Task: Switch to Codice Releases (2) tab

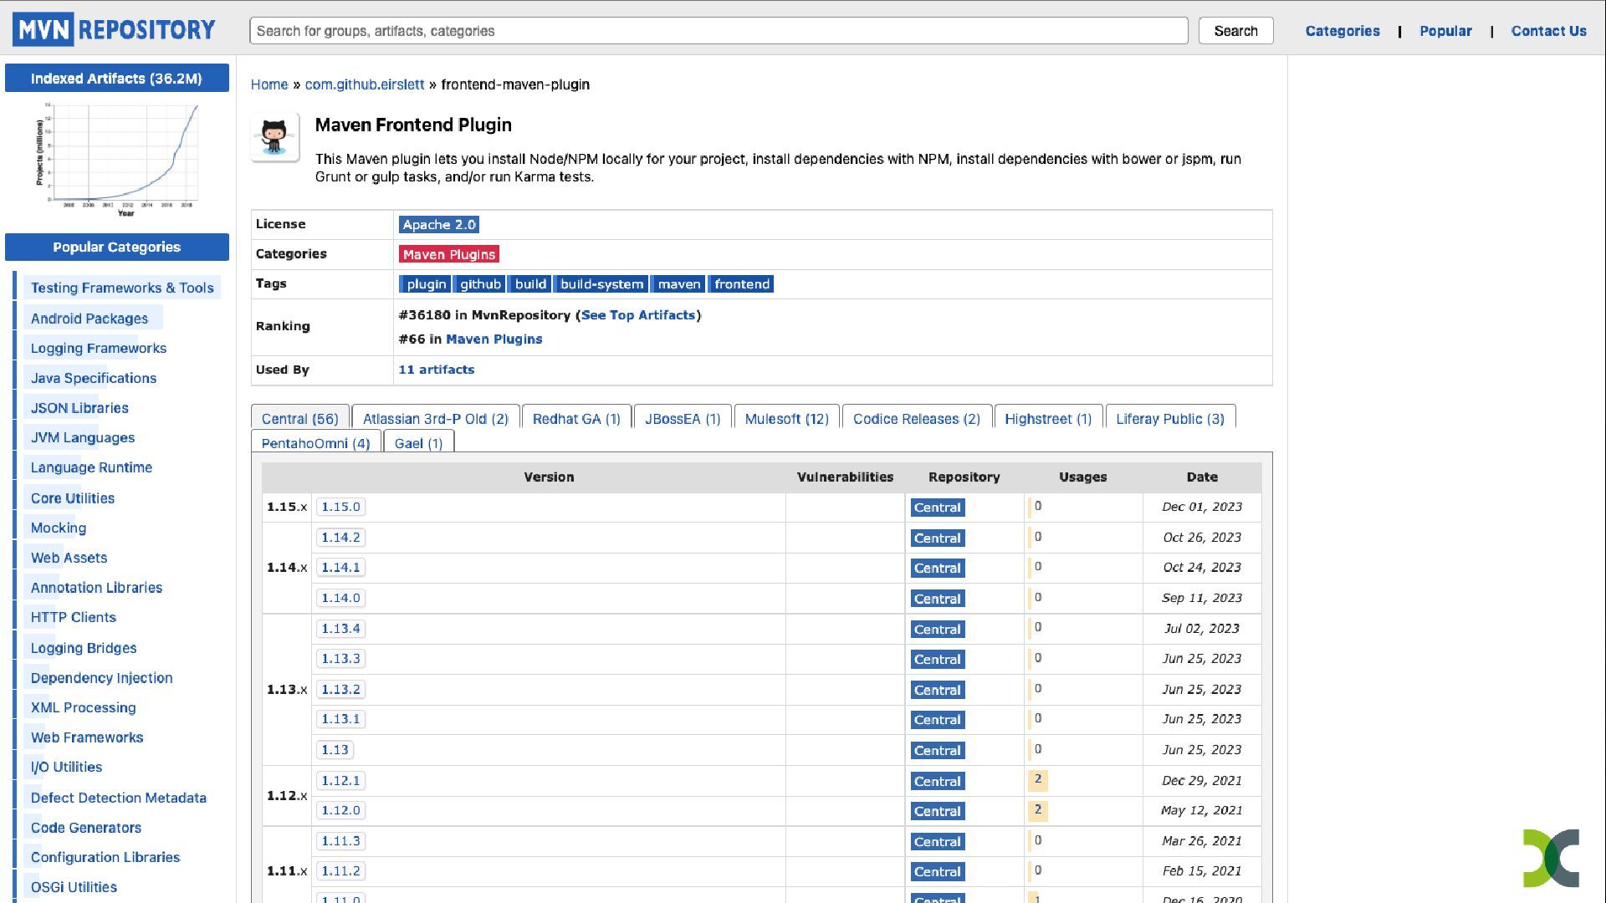Action: click(x=917, y=419)
